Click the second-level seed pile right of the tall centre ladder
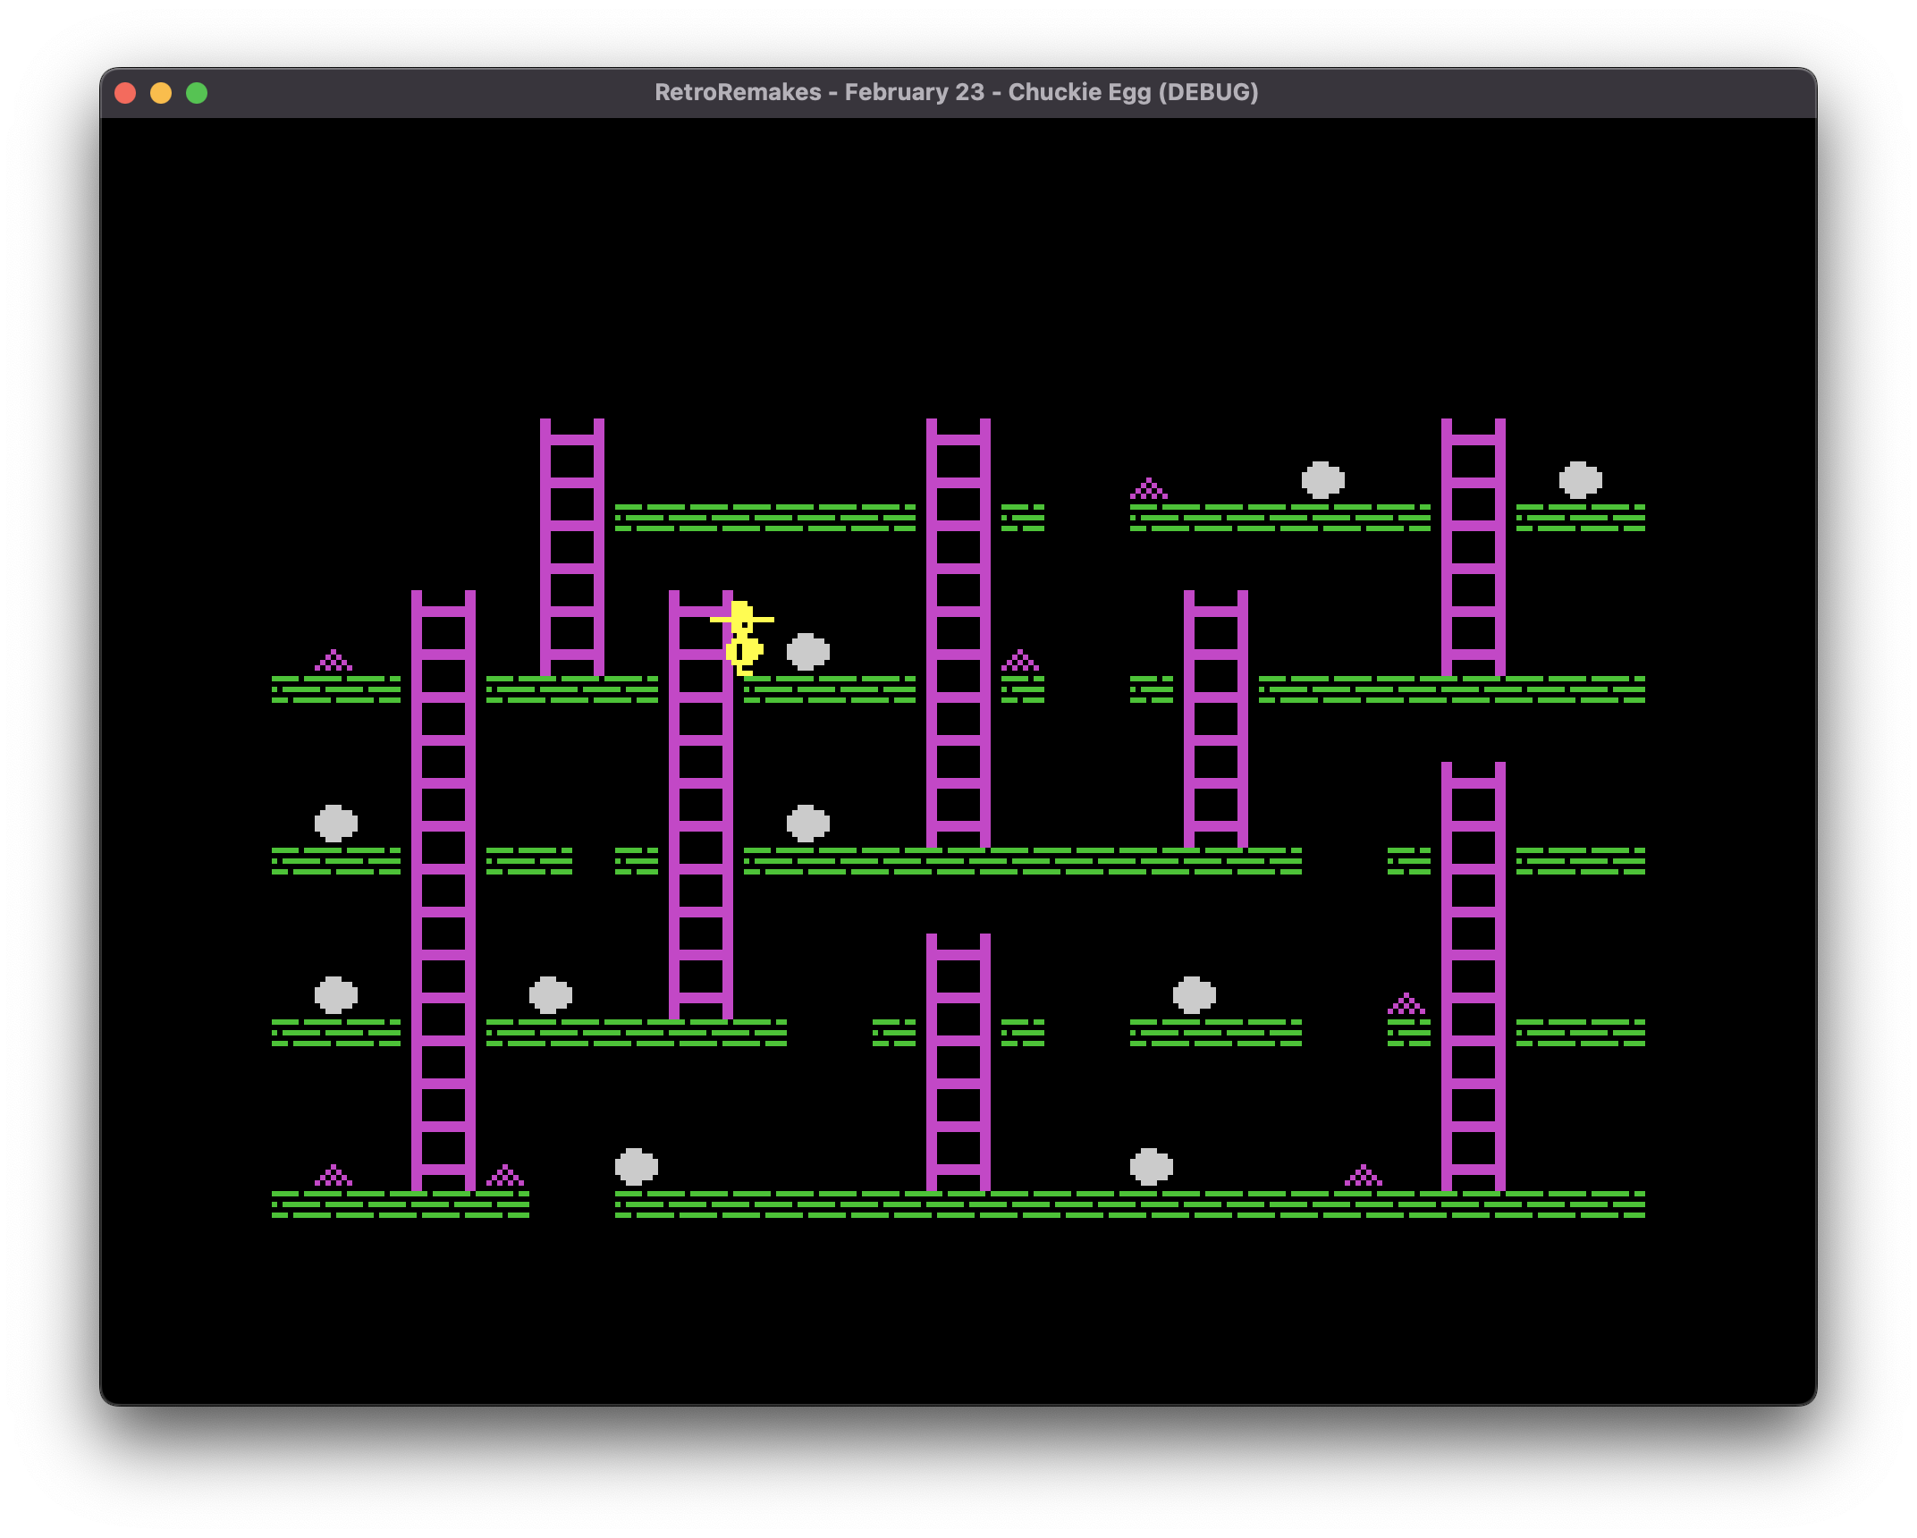The image size is (1917, 1538). (1020, 660)
